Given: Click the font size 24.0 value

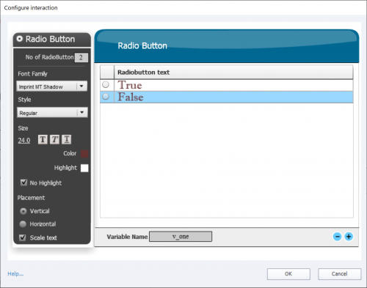Looking at the screenshot, I should pyautogui.click(x=24, y=141).
